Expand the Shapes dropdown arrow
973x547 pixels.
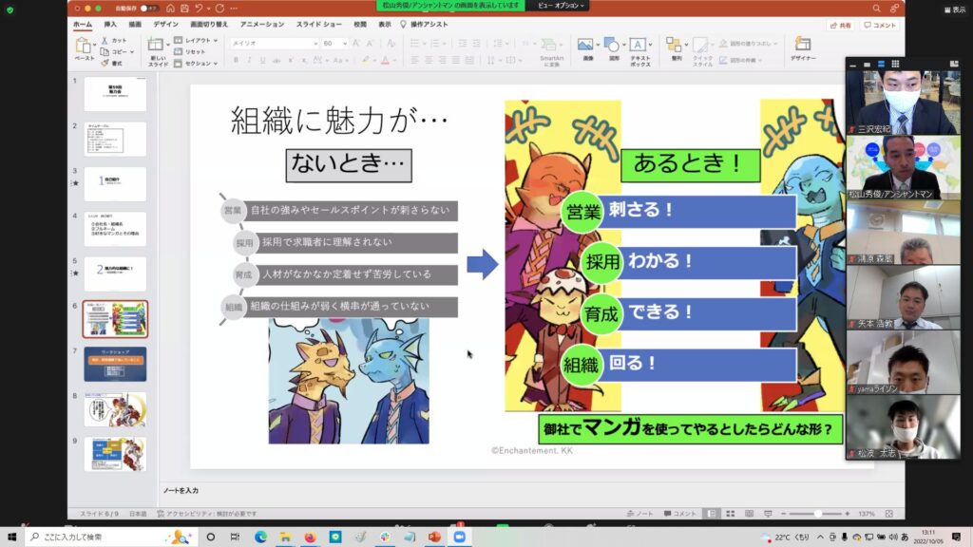coord(623,45)
